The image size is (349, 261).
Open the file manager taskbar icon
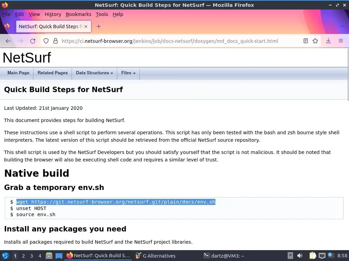coord(49,256)
